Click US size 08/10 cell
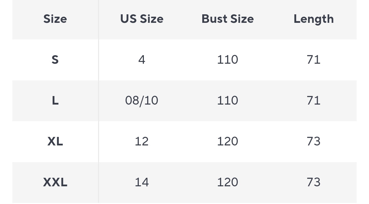The image size is (369, 204). coord(142,101)
